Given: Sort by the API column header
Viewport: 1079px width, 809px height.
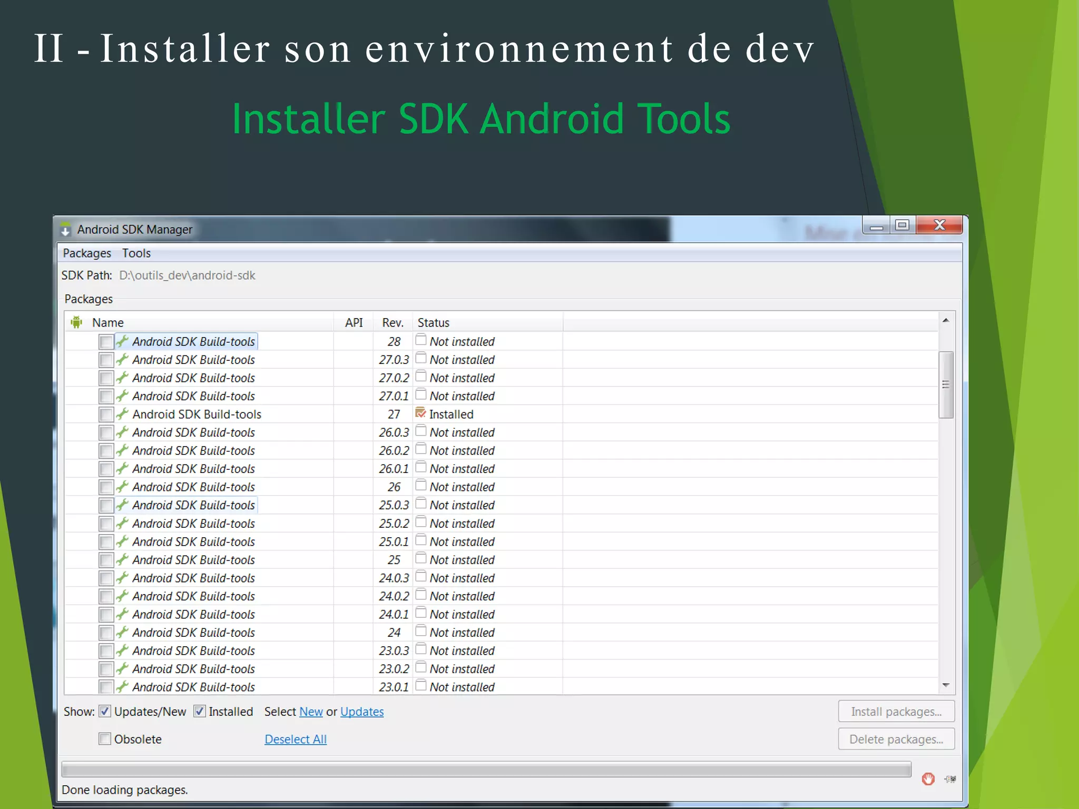Looking at the screenshot, I should (354, 322).
